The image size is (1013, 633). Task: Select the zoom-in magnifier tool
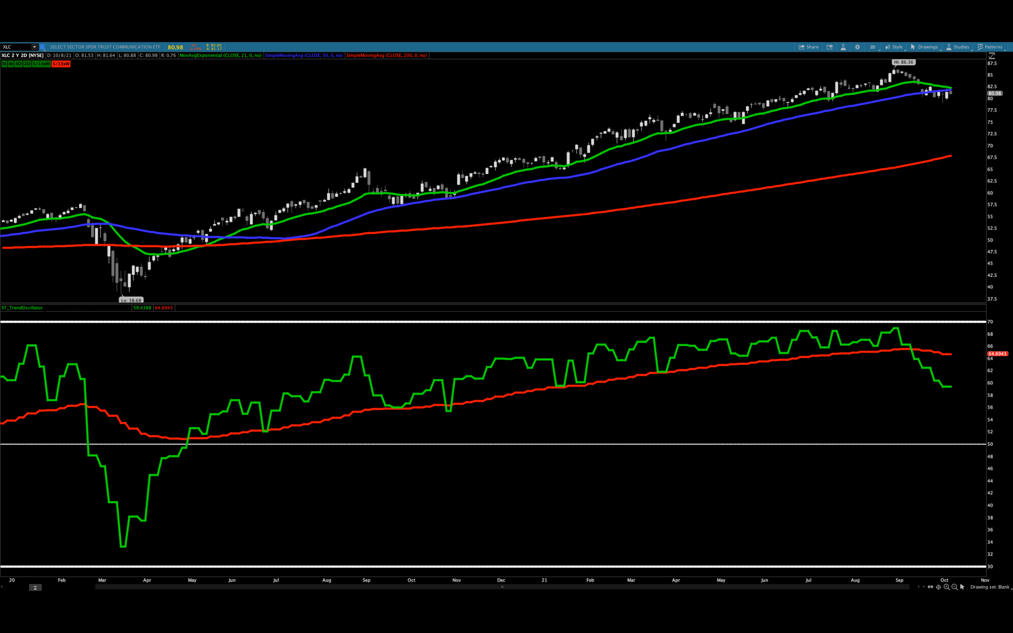(x=947, y=587)
